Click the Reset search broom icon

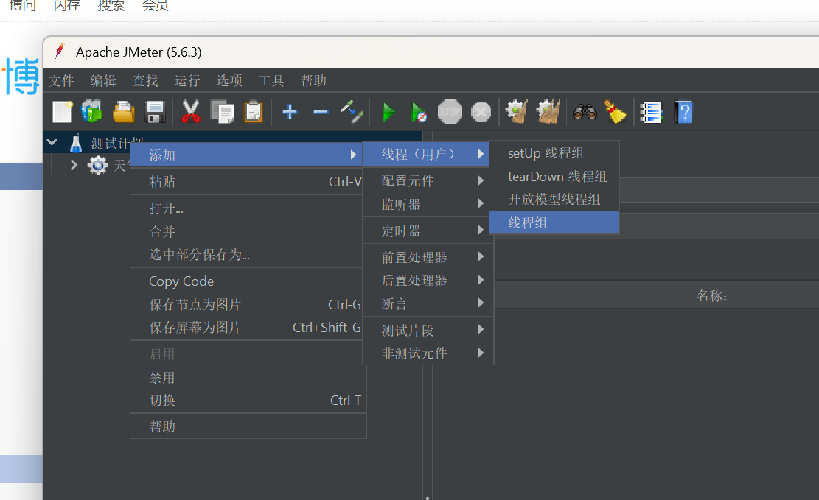click(x=616, y=112)
